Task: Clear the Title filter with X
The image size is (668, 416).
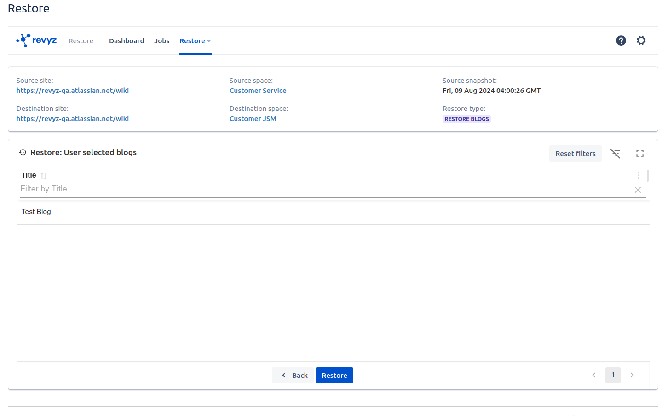Action: pos(638,190)
